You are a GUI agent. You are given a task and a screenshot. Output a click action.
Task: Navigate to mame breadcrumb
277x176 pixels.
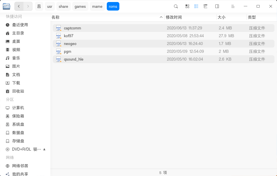[97, 6]
